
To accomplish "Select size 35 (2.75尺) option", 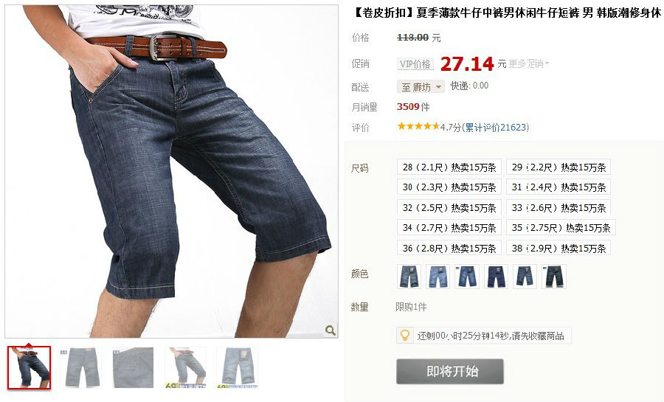I will tap(561, 228).
